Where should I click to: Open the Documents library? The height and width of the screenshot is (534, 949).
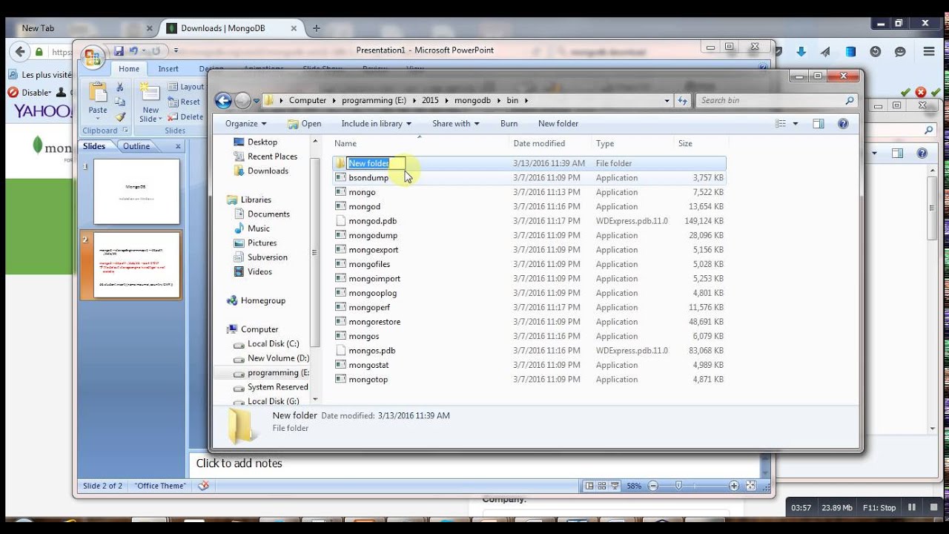[268, 214]
